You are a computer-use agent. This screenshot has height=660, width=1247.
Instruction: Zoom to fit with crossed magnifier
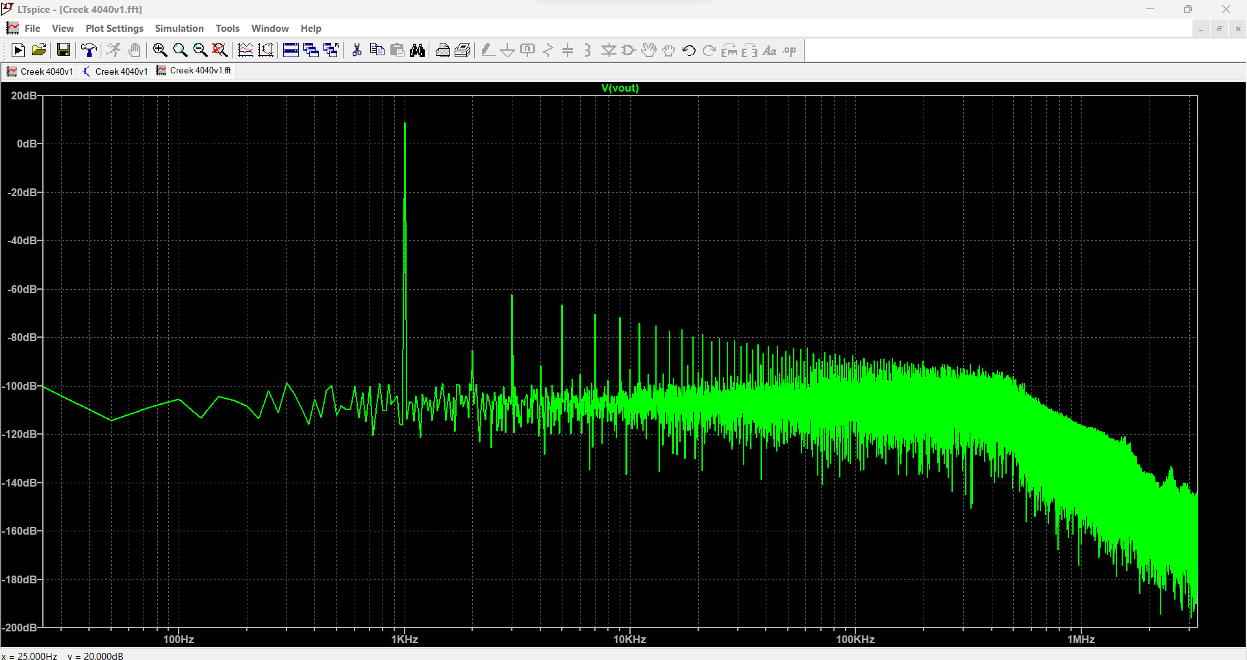(220, 50)
